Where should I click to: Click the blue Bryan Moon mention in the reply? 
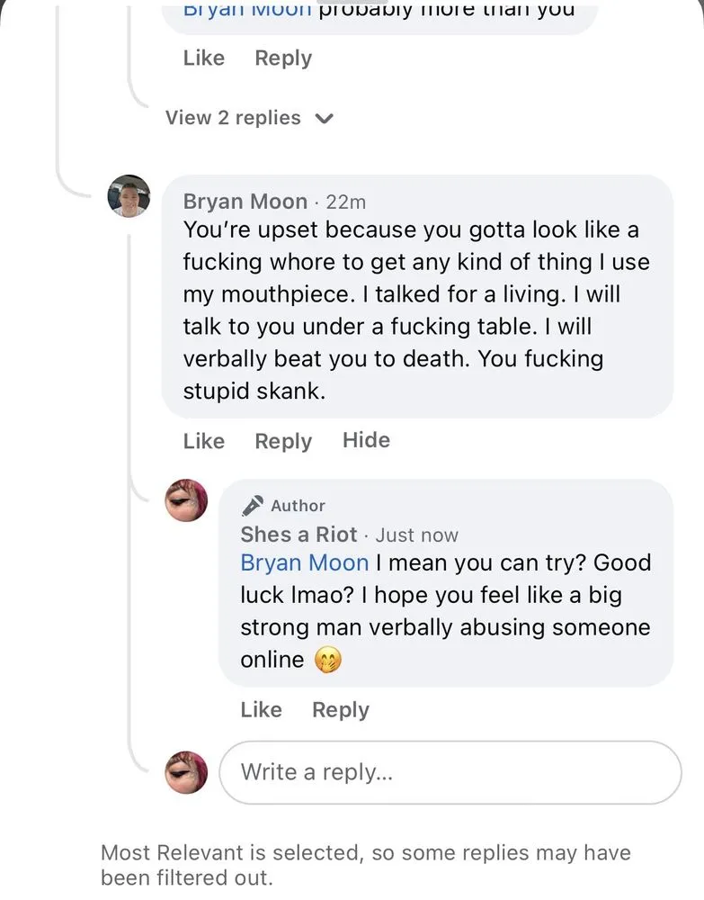point(304,562)
